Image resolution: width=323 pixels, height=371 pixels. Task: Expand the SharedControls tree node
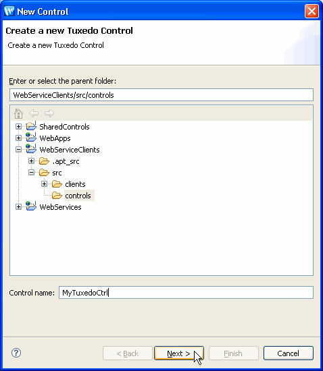18,127
